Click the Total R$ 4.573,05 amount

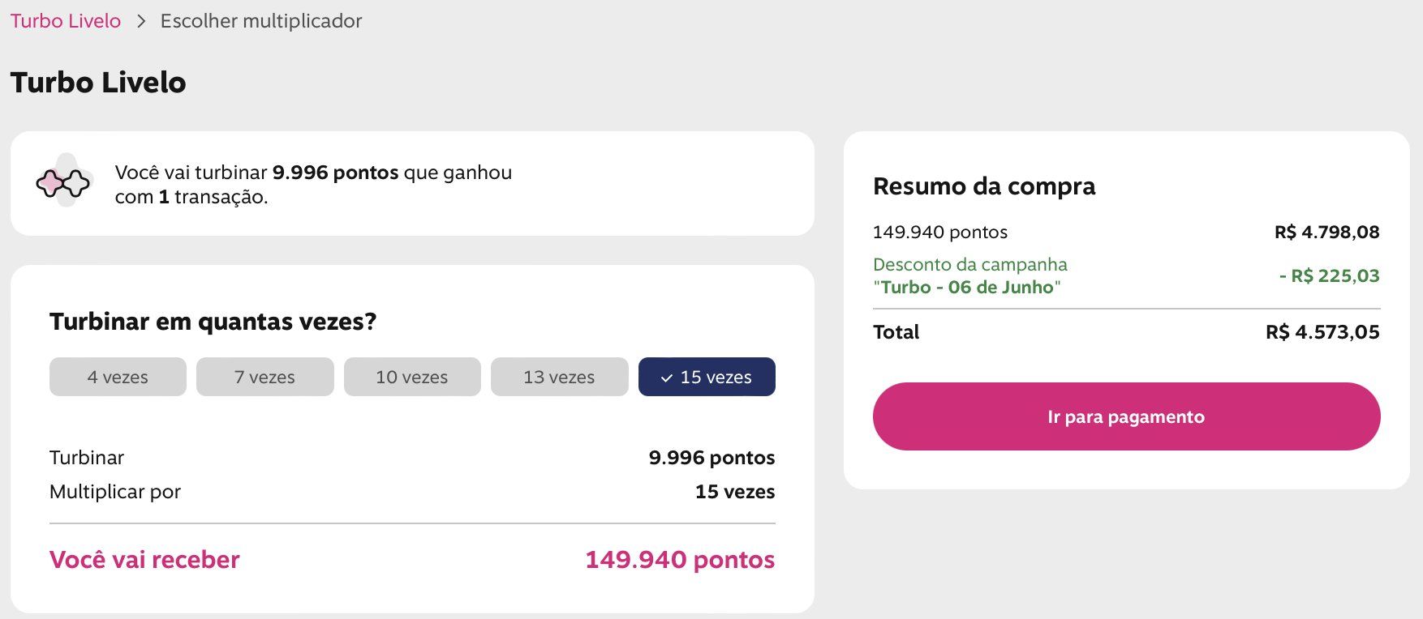1322,332
